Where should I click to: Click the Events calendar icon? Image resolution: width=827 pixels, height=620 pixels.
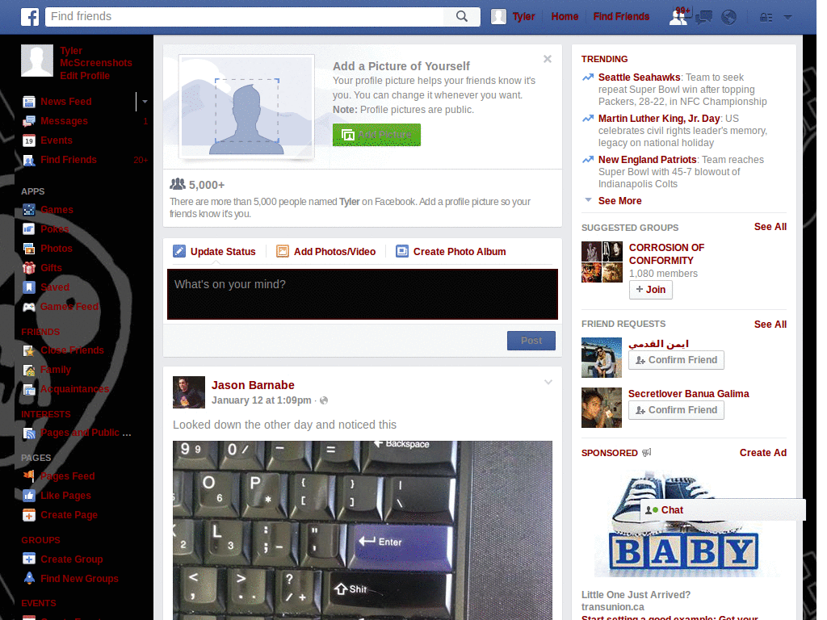click(x=29, y=140)
